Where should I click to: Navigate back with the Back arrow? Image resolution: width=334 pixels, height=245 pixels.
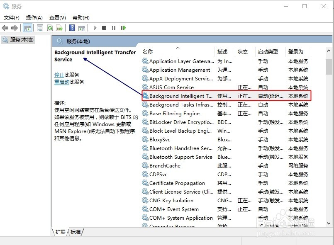pos(5,28)
